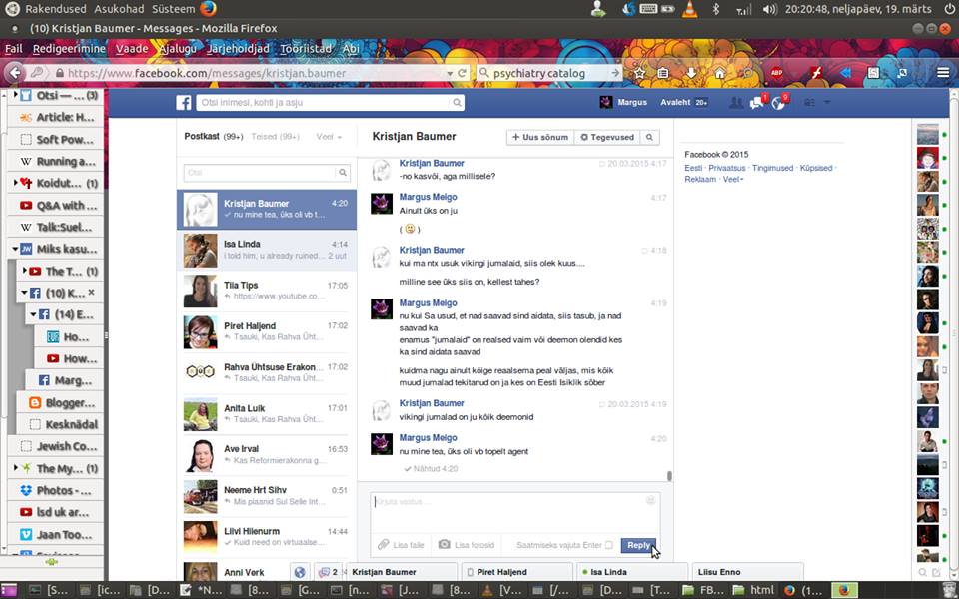Open the Piret Haljend chat tab at bottom
The height and width of the screenshot is (599, 959).
[x=515, y=572]
